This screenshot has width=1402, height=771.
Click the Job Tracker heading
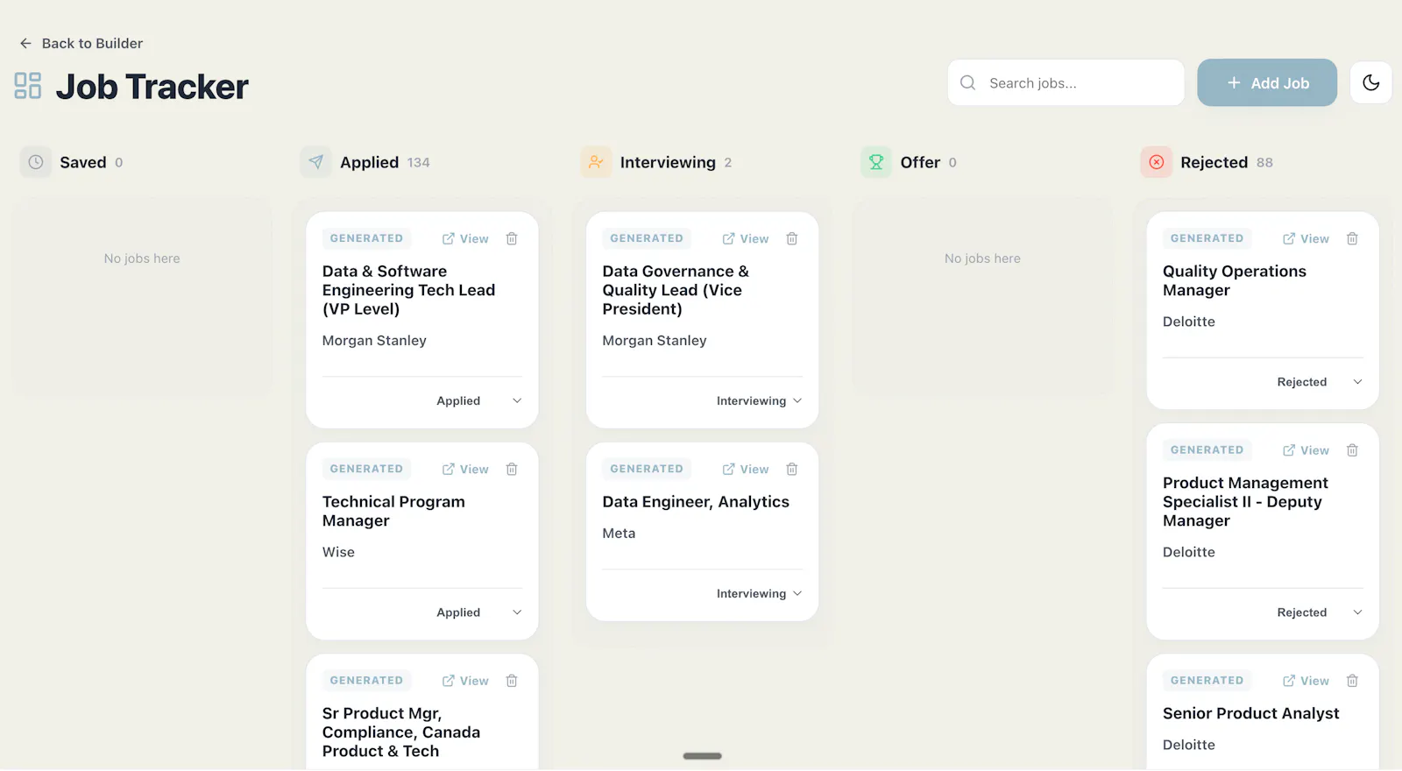pyautogui.click(x=152, y=86)
